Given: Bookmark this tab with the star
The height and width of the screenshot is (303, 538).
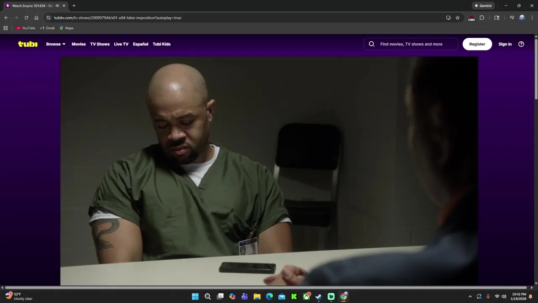Looking at the screenshot, I should click(x=458, y=18).
